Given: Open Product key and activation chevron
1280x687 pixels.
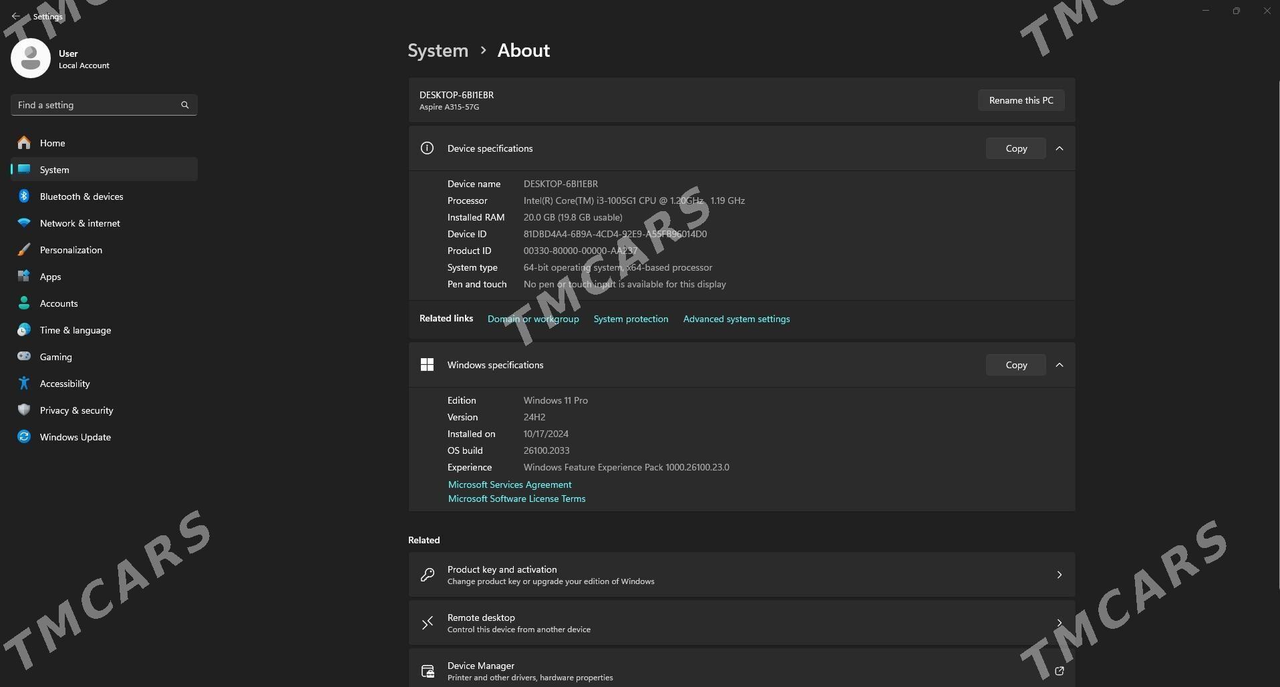Looking at the screenshot, I should click(x=1059, y=575).
